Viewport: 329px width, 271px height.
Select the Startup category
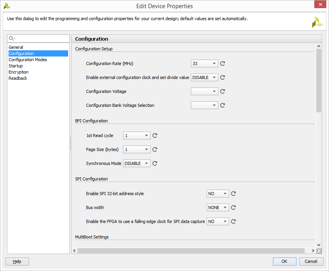(x=38, y=66)
